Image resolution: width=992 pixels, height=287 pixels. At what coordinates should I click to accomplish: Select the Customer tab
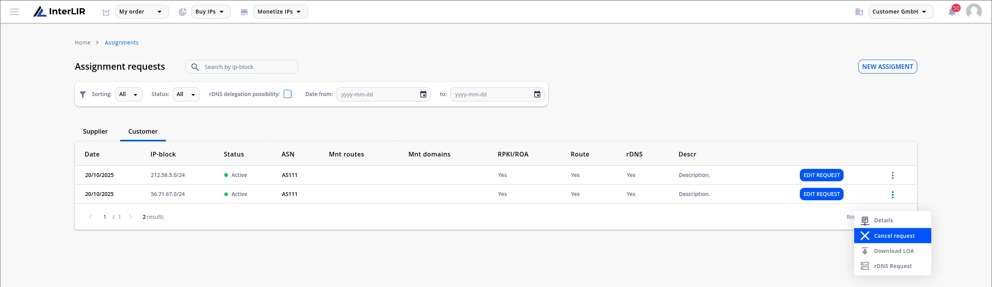[x=143, y=132]
